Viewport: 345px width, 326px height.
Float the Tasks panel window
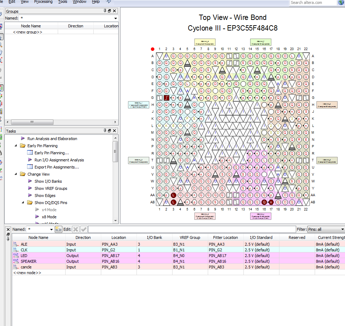[x=109, y=130]
